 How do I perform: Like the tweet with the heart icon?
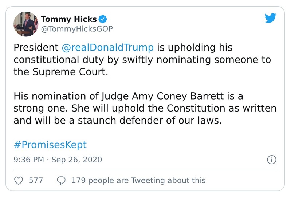tap(19, 180)
